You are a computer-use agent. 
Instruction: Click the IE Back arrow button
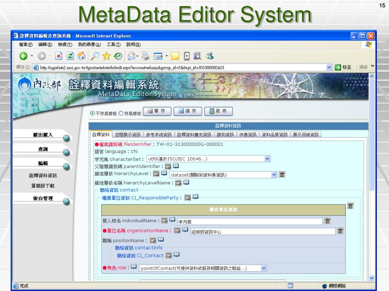tap(24, 56)
